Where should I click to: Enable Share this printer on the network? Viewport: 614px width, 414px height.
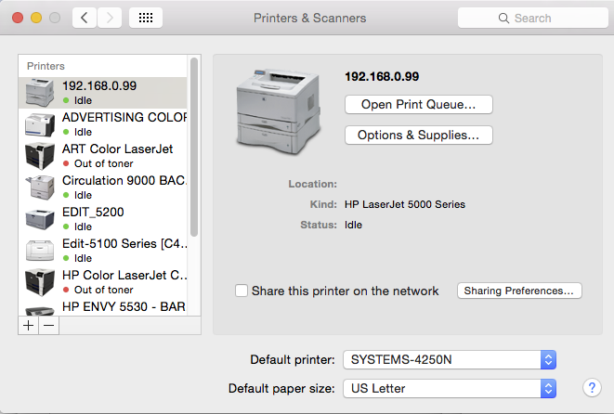[242, 291]
